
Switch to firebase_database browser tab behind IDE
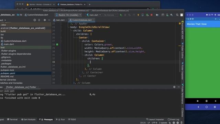71,4
